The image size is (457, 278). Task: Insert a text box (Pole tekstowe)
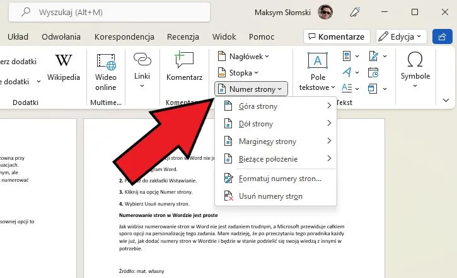318,70
